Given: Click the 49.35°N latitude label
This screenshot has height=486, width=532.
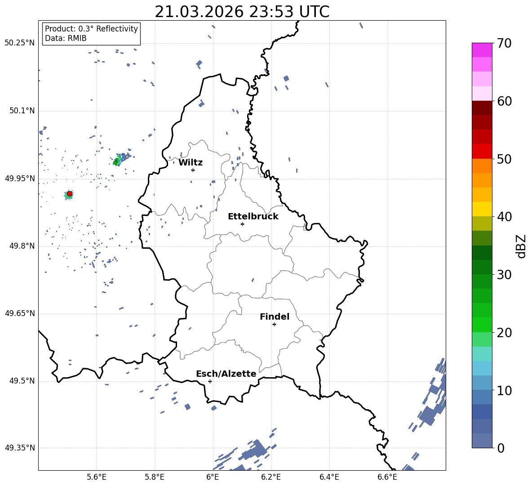Looking at the screenshot, I should pyautogui.click(x=20, y=448).
